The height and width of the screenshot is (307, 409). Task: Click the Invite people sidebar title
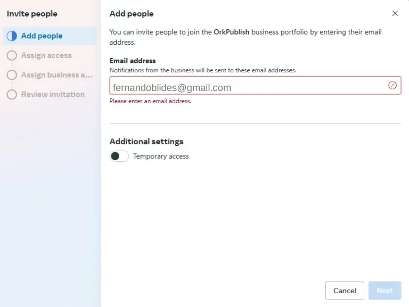pyautogui.click(x=32, y=14)
